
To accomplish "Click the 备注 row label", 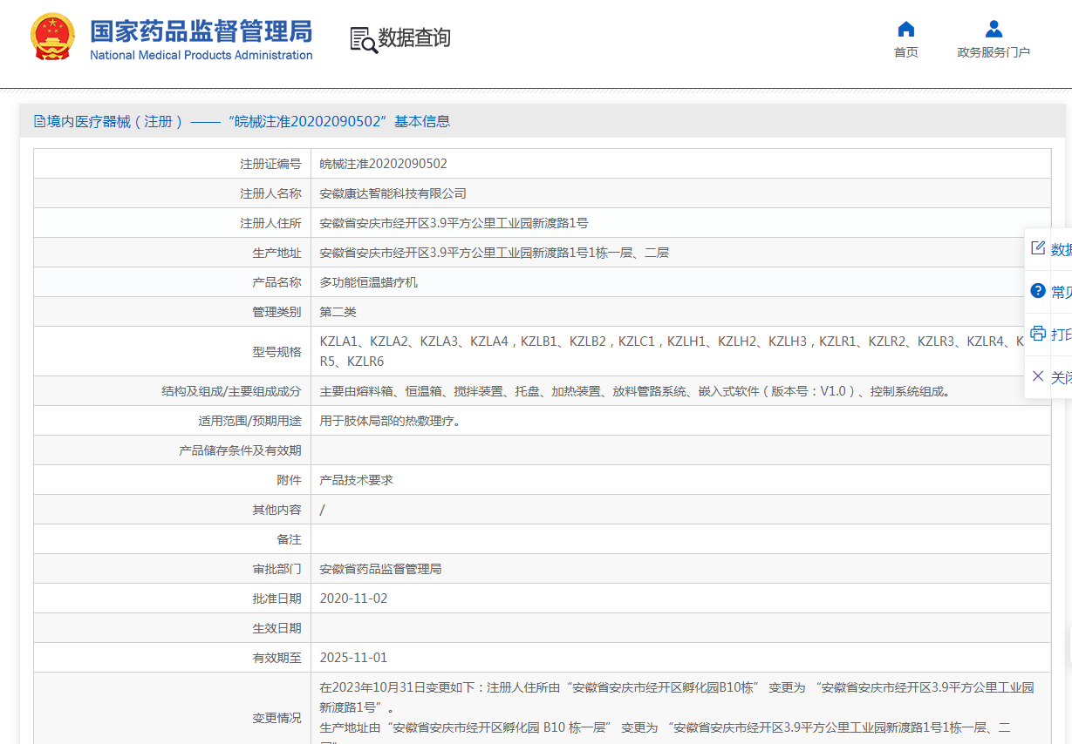I will pyautogui.click(x=289, y=539).
